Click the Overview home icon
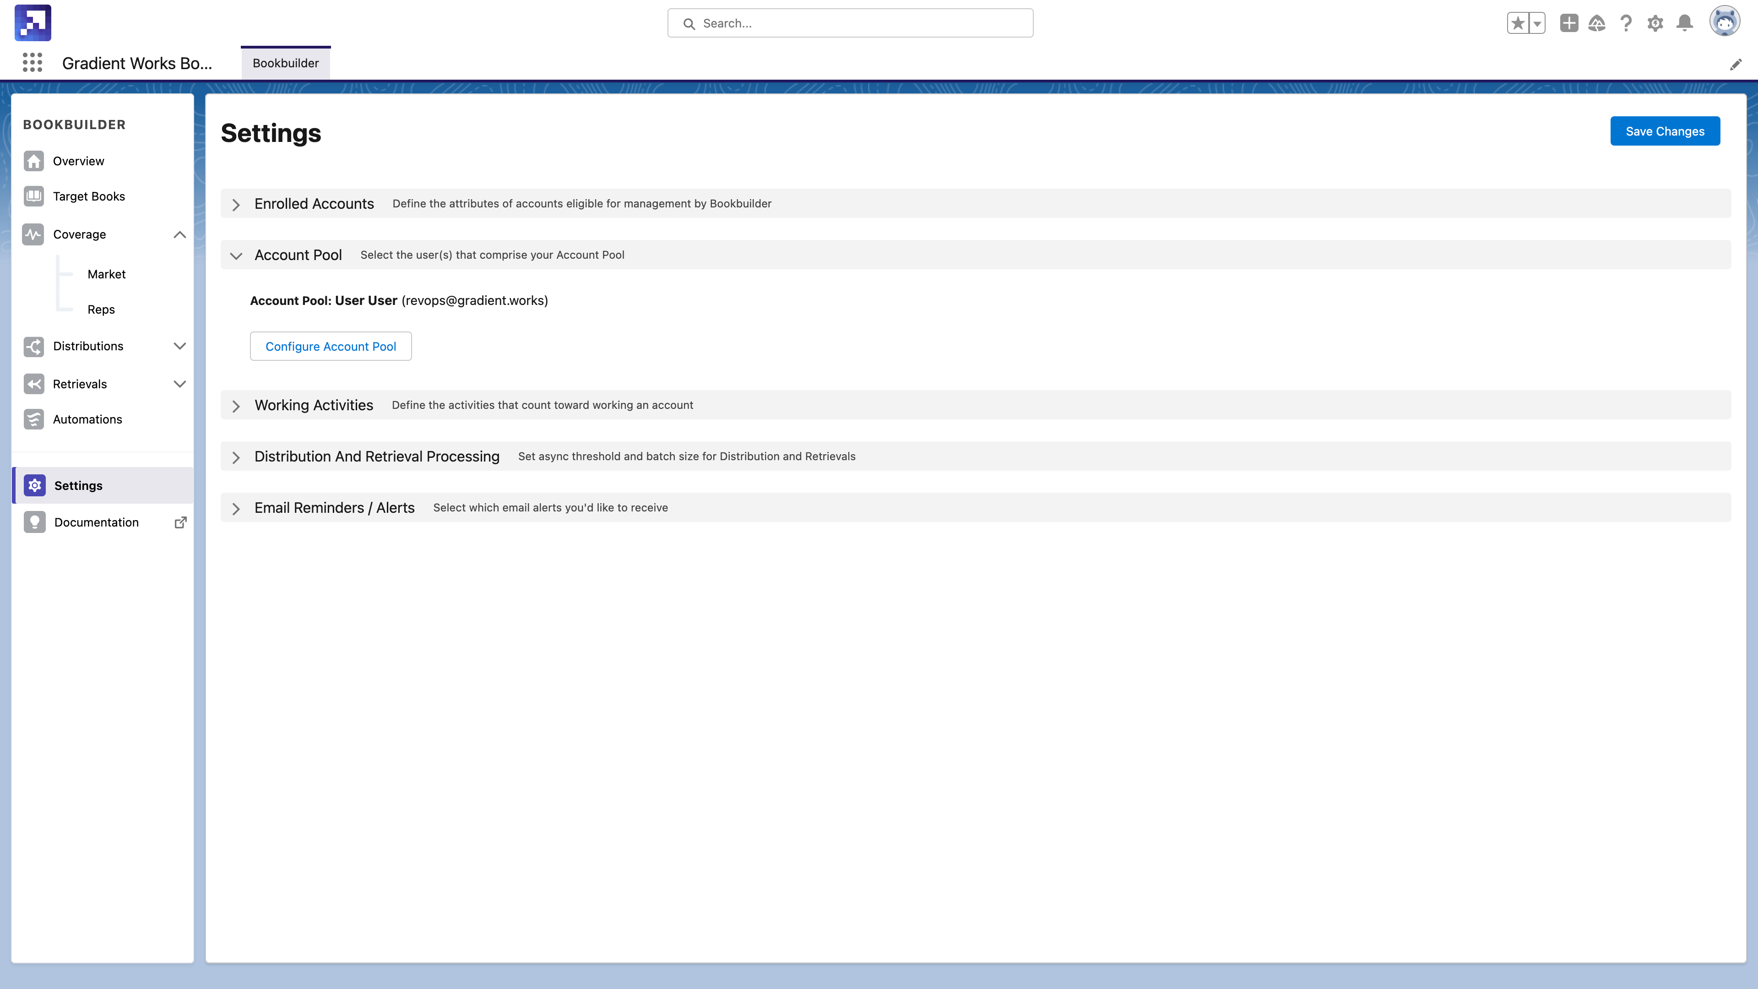The width and height of the screenshot is (1758, 989). [x=33, y=161]
